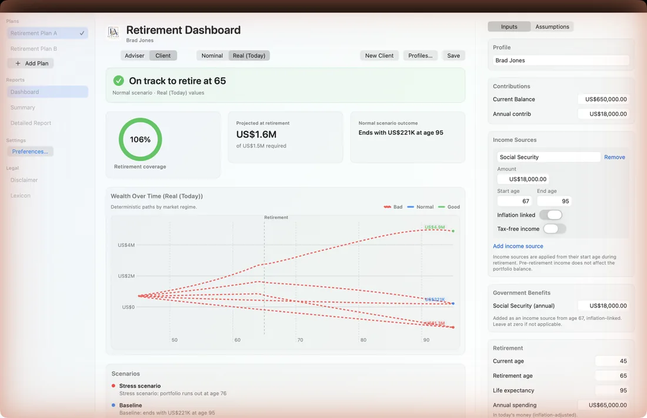Click the red dot beside Stress scenario
Viewport: 647px width, 418px height.
pos(114,386)
